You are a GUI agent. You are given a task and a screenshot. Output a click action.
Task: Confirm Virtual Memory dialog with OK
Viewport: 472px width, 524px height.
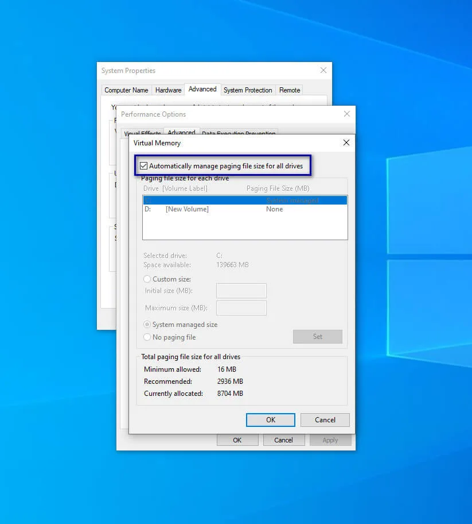271,420
